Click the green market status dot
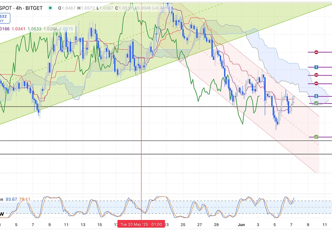Image resolution: width=332 pixels, height=232 pixels. [x=50, y=8]
